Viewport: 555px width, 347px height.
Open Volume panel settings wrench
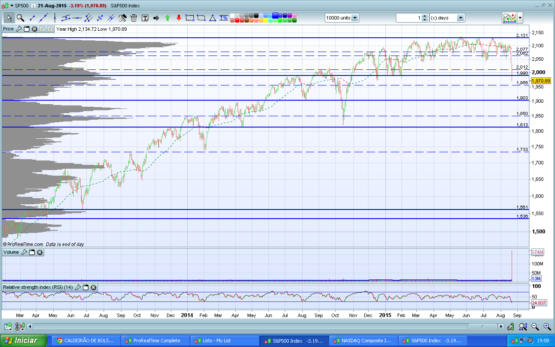coord(24,252)
